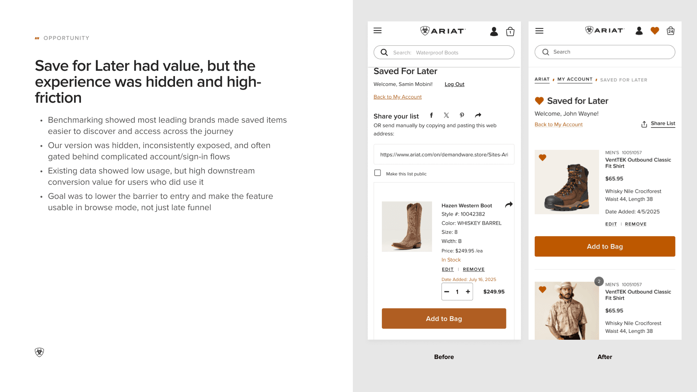Click search magnifier icon in After mockup
The image size is (697, 392).
click(546, 52)
